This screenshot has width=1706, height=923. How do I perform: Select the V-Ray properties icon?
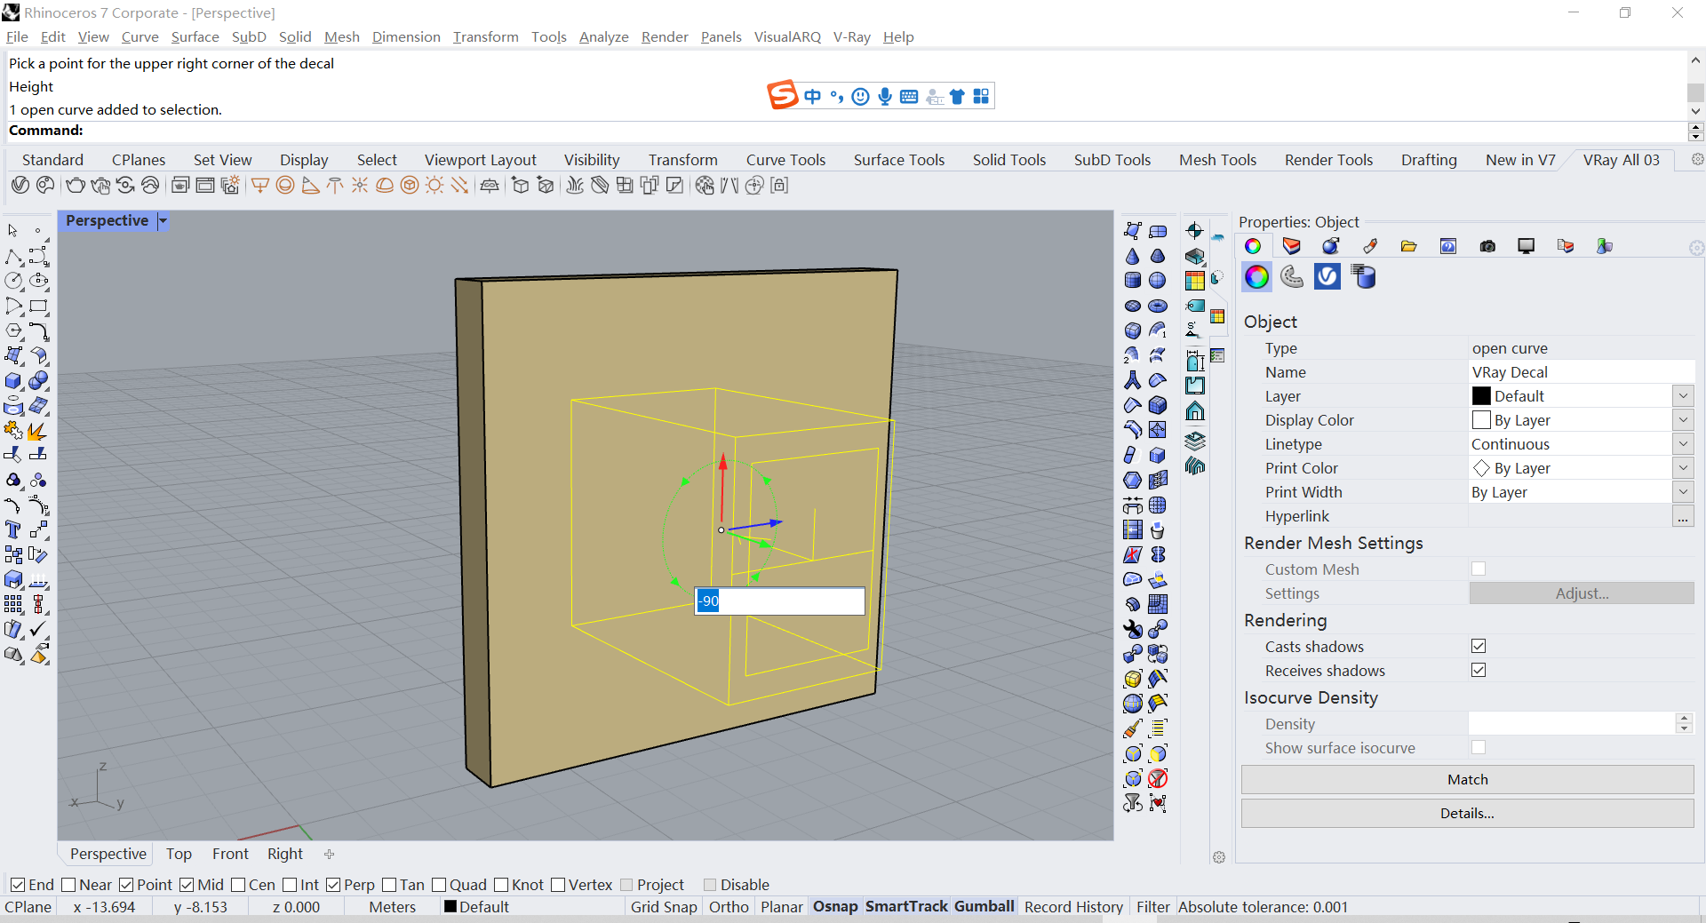point(1327,277)
